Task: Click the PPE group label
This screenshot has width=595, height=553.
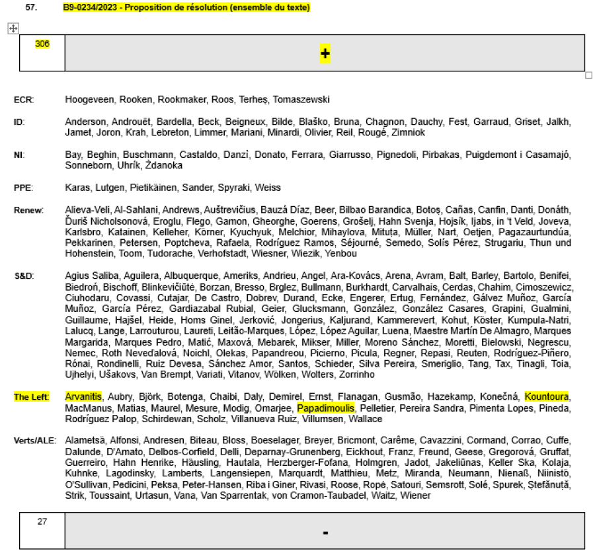Action: click(x=23, y=188)
